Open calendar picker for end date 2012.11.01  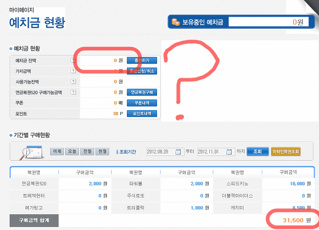(x=229, y=152)
